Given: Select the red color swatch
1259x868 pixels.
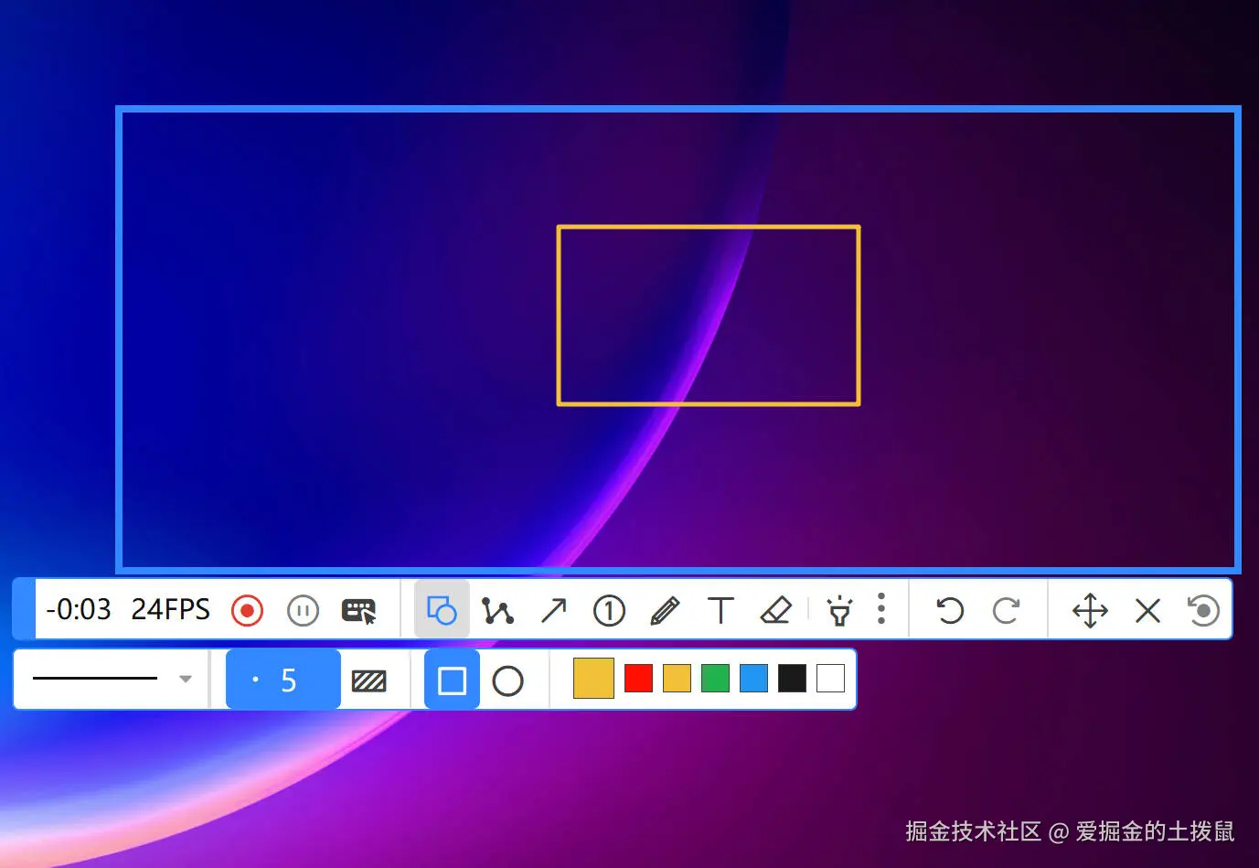Looking at the screenshot, I should coord(637,678).
